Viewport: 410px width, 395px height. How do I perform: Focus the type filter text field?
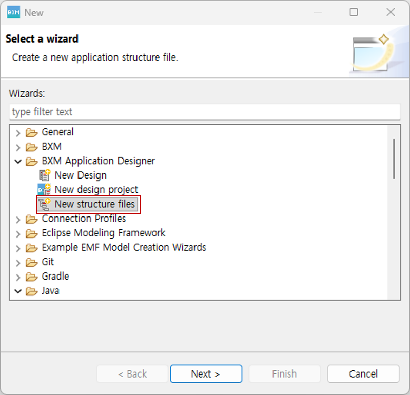204,112
